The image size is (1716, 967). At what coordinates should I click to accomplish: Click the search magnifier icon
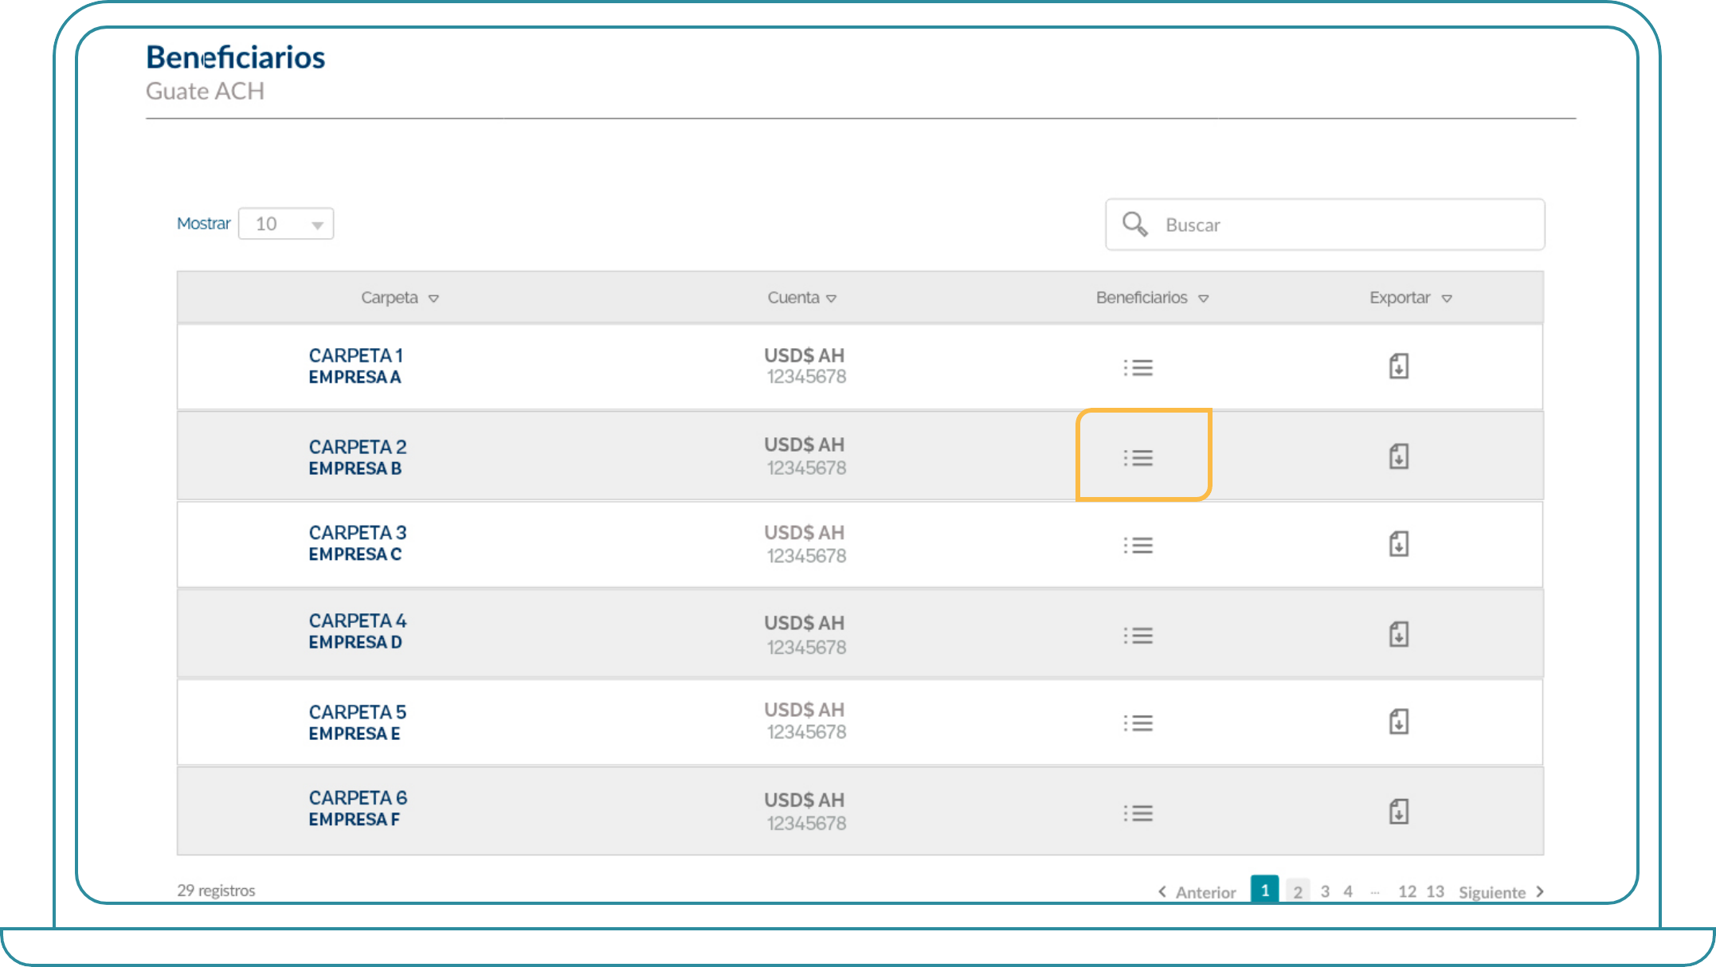pyautogui.click(x=1134, y=224)
